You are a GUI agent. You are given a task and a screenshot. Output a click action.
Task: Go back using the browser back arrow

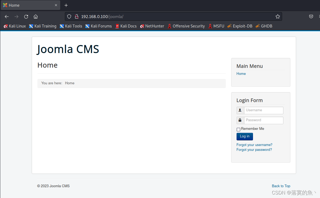[x=6, y=16]
